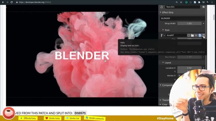Click the padlock site-info icon
Screen dimensions: 216x121
coord(17,2)
